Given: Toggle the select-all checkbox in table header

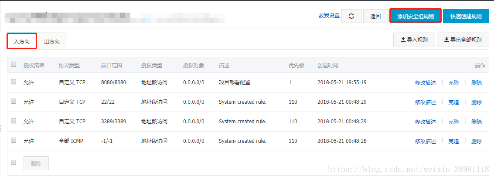Looking at the screenshot, I should pos(14,65).
